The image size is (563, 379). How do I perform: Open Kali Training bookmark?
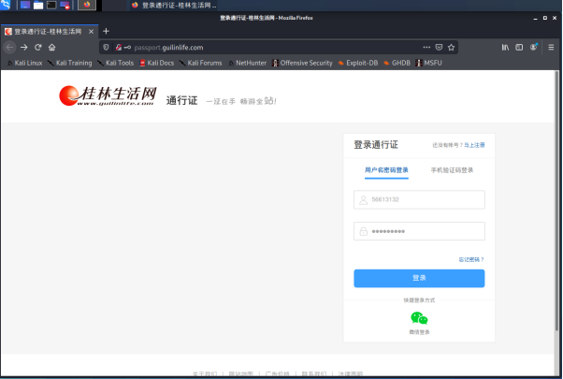[x=69, y=63]
